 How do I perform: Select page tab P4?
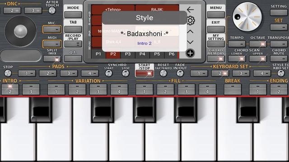coord(142,54)
